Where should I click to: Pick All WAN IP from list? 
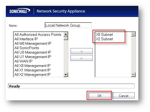(x=23, y=61)
